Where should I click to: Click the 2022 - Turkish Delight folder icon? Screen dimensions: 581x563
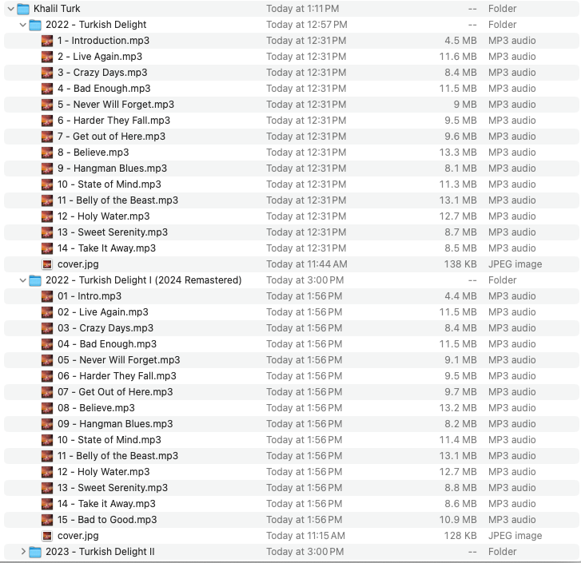point(35,25)
